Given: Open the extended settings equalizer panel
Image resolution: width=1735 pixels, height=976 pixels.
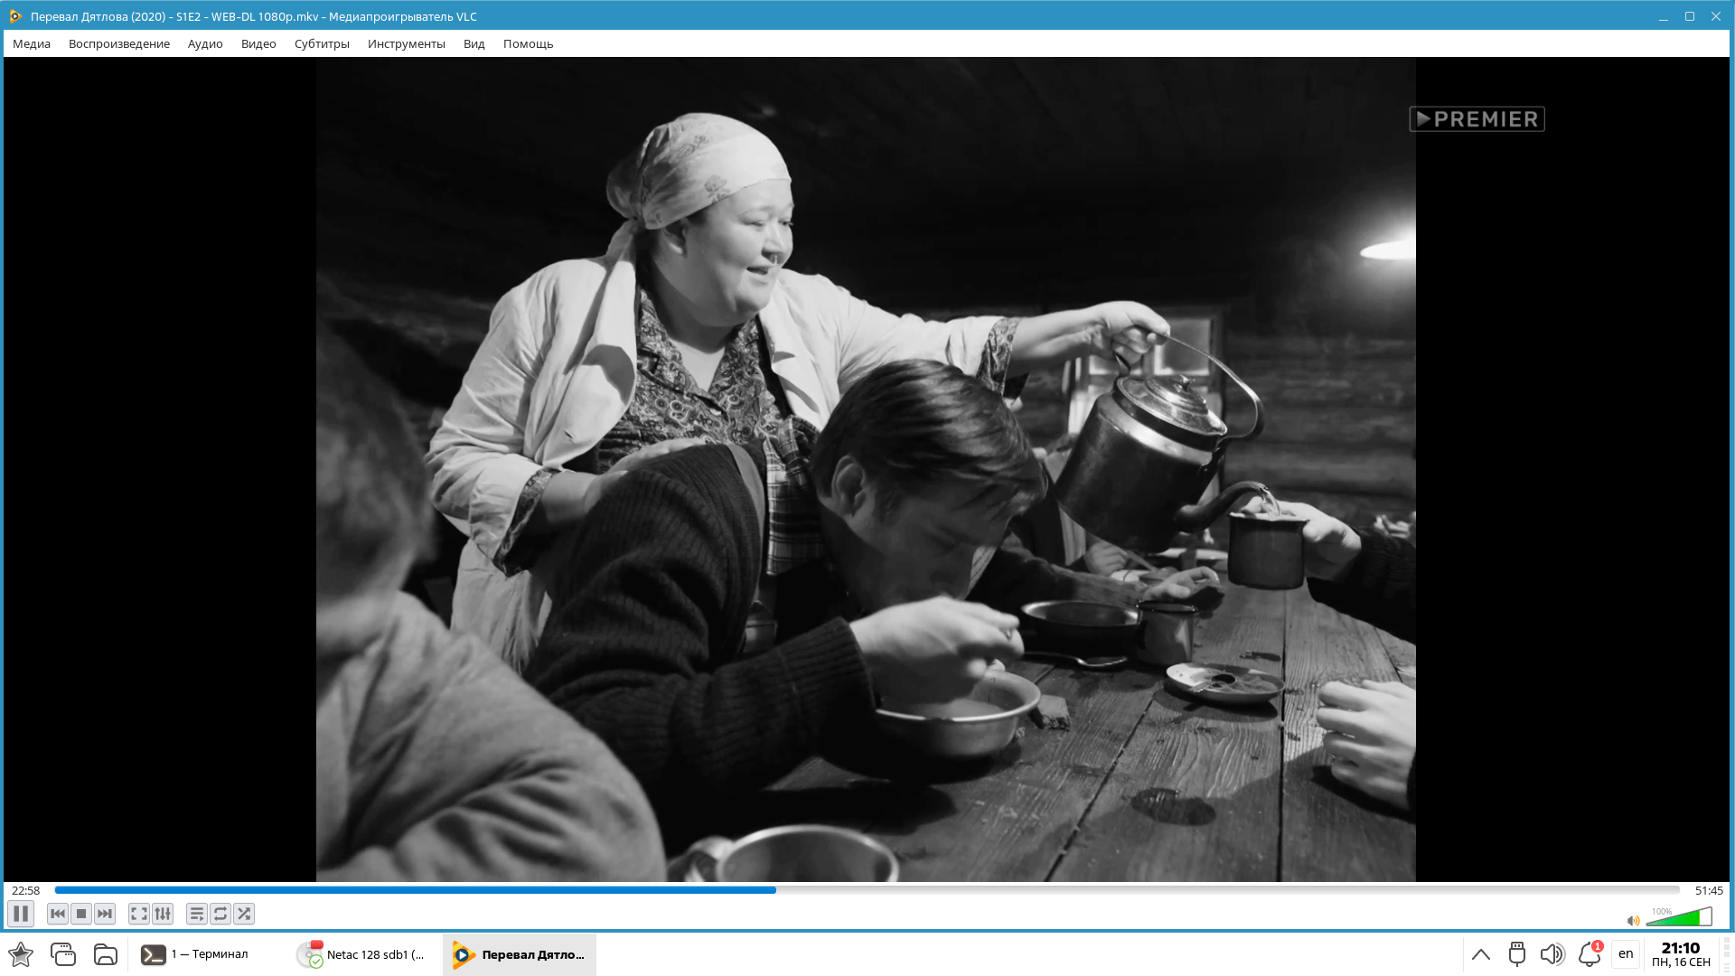Looking at the screenshot, I should [x=163, y=914].
